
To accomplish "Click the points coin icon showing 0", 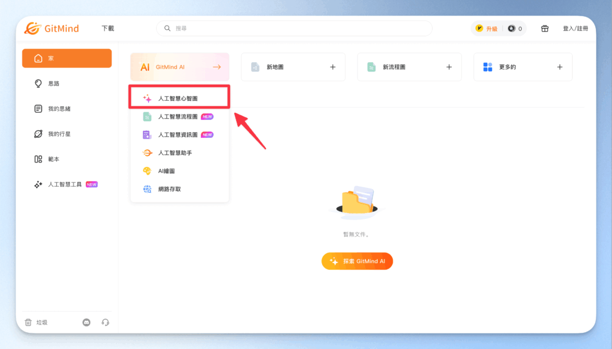I will [513, 28].
